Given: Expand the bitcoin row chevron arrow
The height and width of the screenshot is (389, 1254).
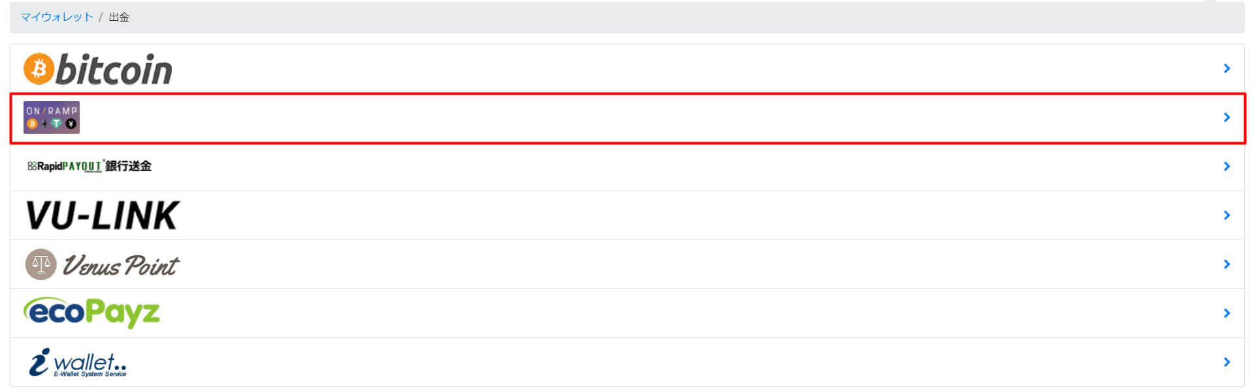Looking at the screenshot, I should [1227, 69].
